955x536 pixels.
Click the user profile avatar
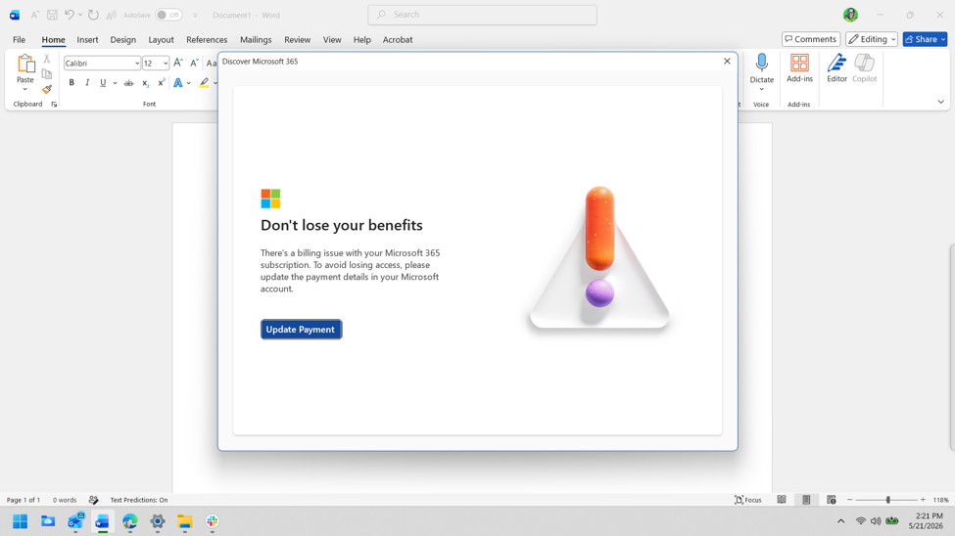tap(850, 15)
